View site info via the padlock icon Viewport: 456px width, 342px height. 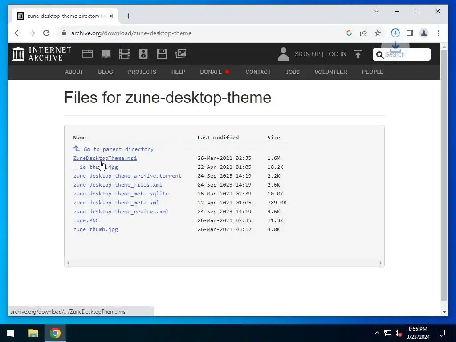point(64,33)
